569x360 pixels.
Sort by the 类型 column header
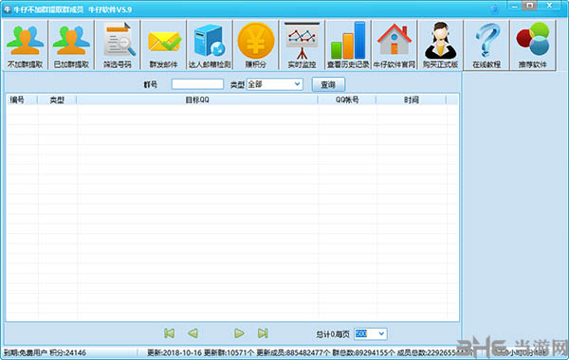[x=57, y=99]
